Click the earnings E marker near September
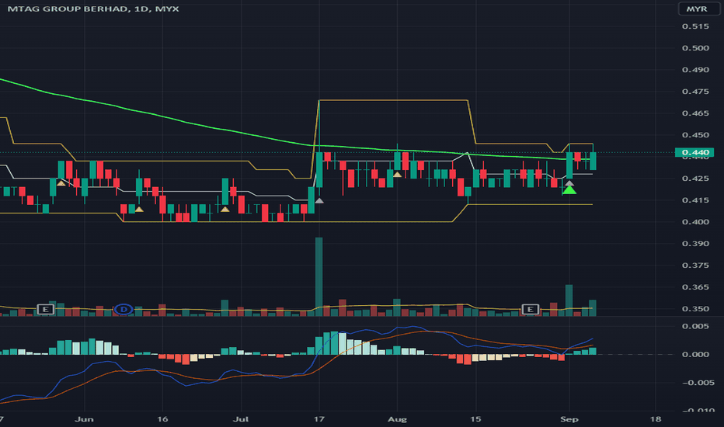This screenshot has width=724, height=427. point(530,309)
